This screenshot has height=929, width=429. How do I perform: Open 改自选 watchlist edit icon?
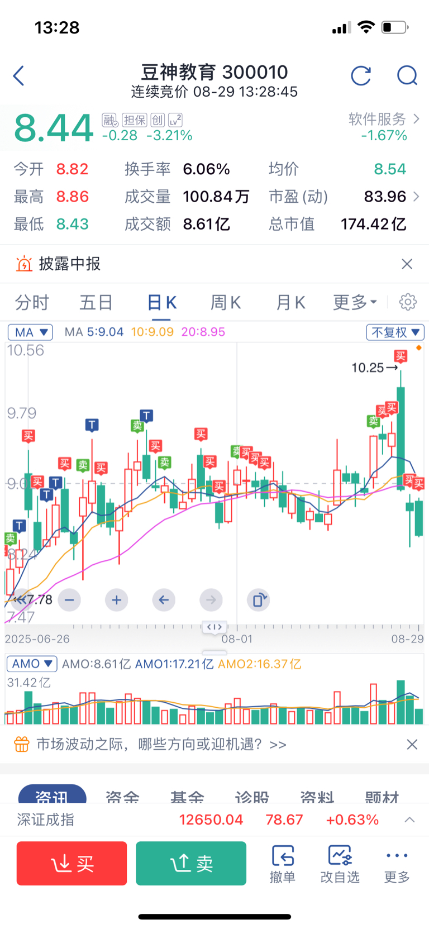click(340, 864)
